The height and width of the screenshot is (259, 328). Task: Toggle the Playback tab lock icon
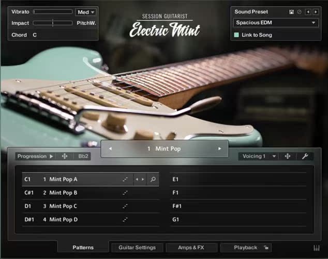click(265, 248)
